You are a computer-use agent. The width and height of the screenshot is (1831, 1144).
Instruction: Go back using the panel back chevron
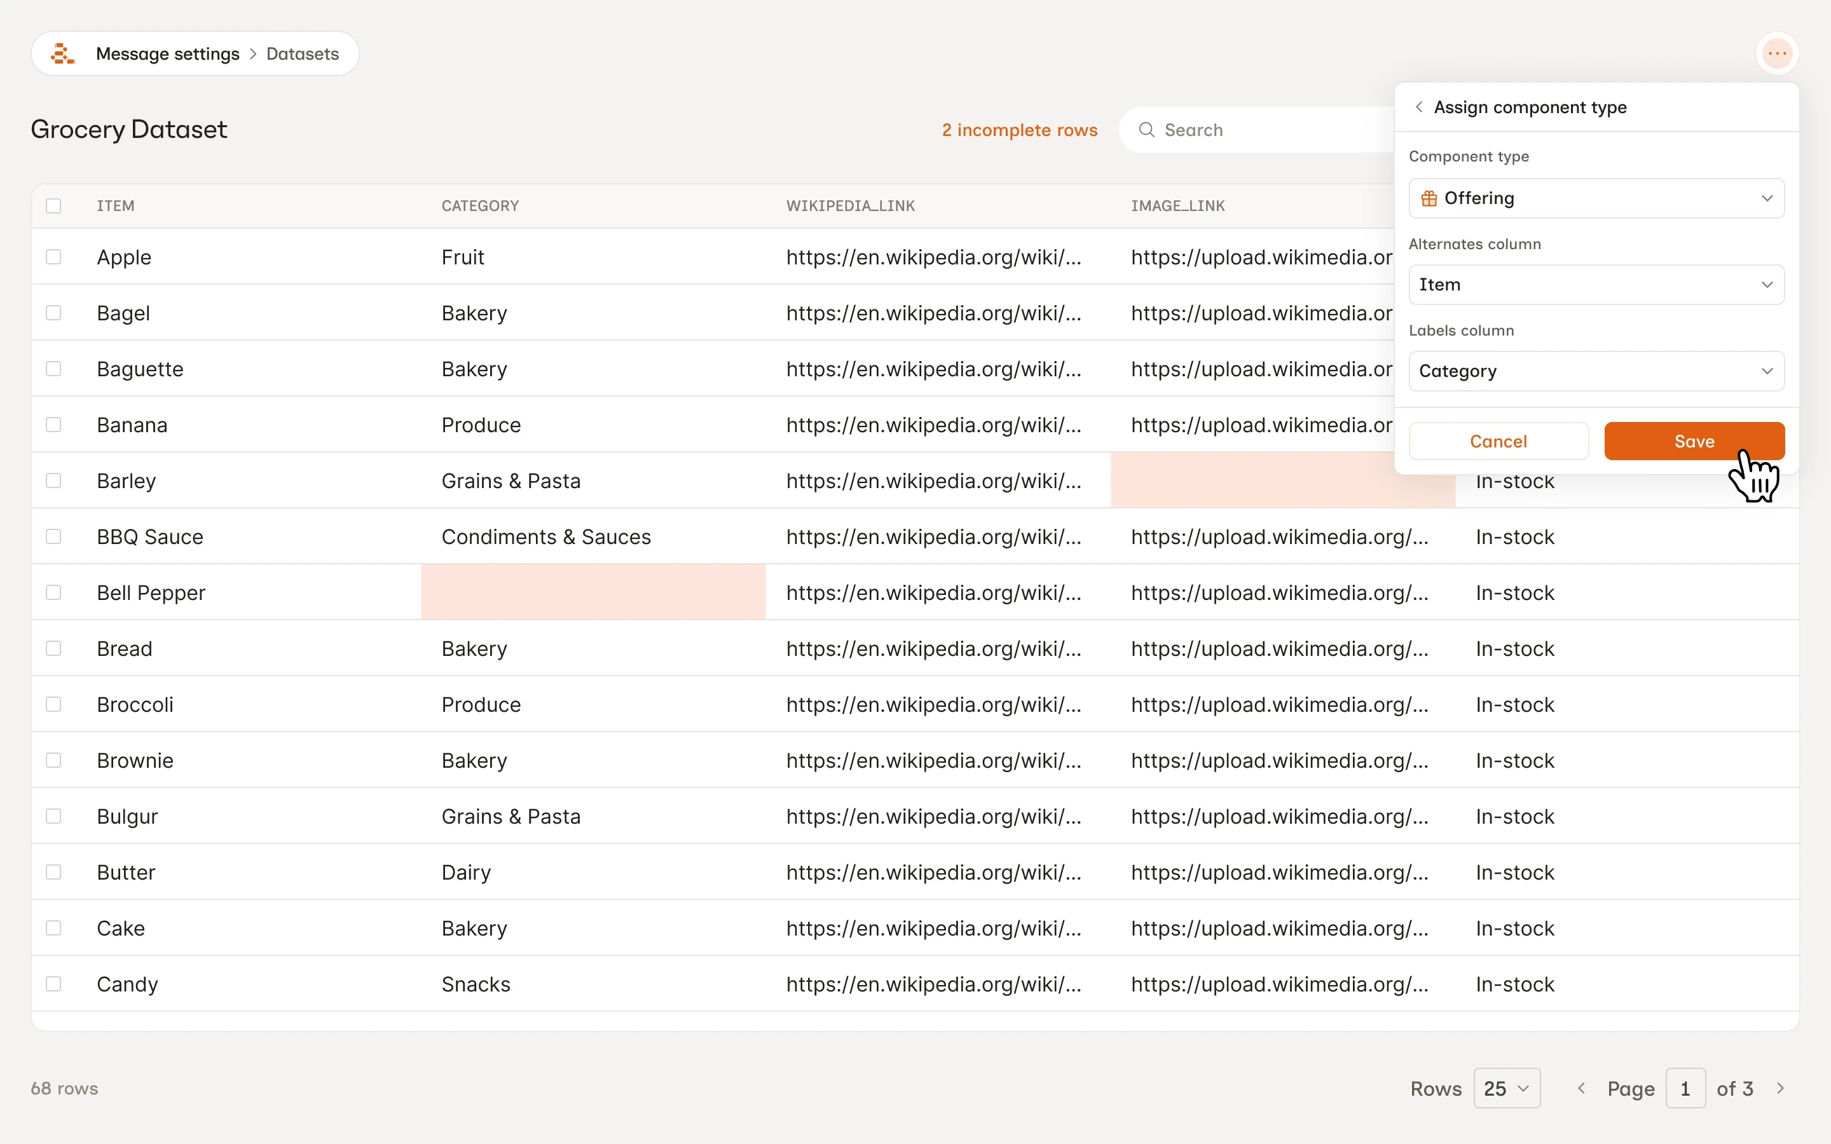(1418, 107)
